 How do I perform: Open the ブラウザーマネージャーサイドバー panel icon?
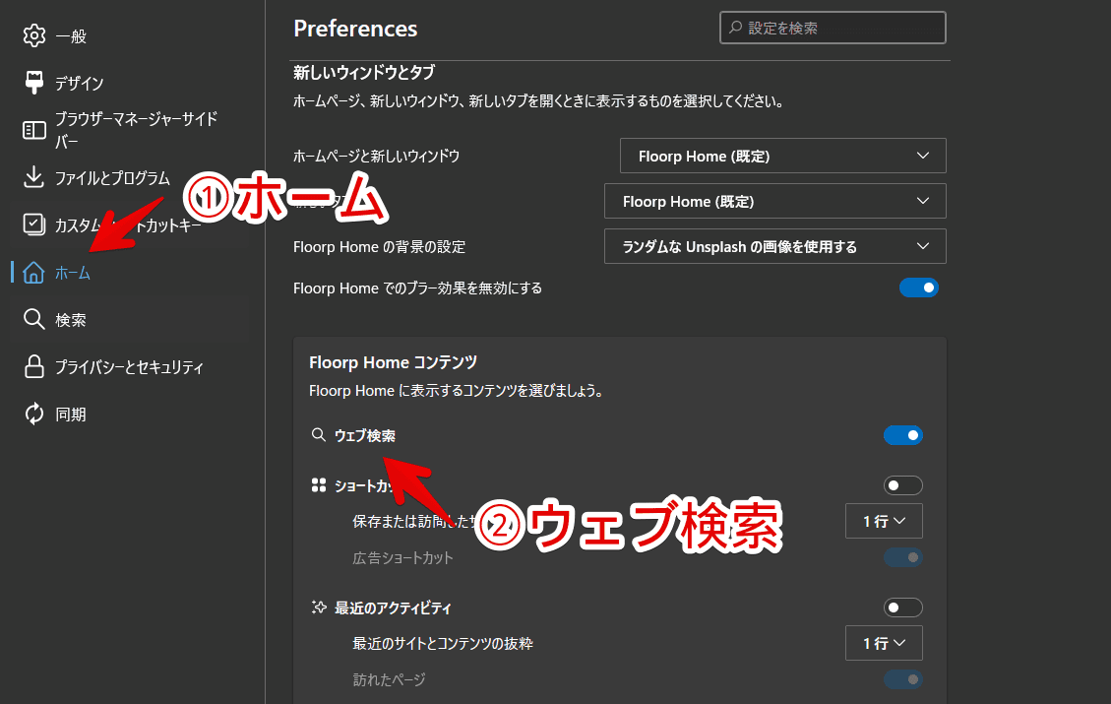[x=34, y=130]
